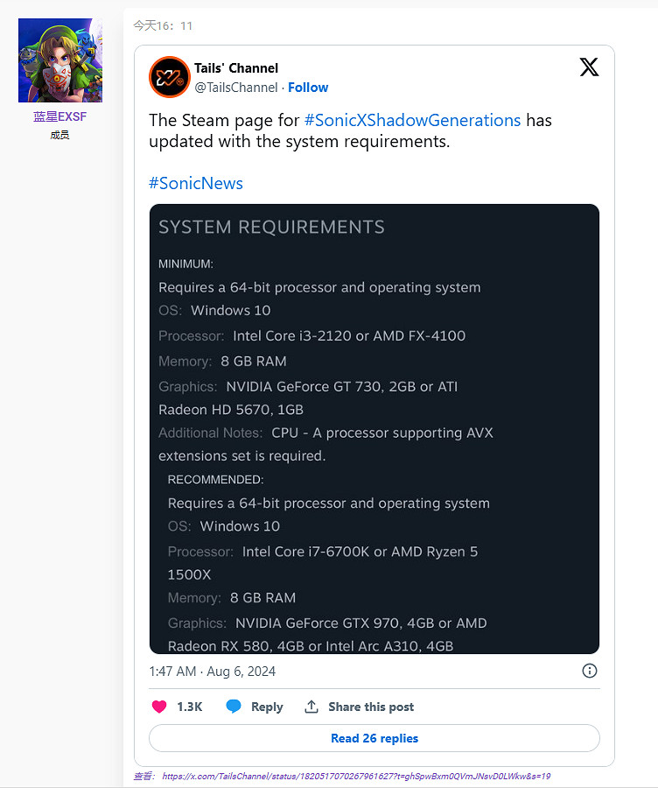The image size is (658, 788).
Task: Click the 1.3K likes count
Action: coord(190,707)
